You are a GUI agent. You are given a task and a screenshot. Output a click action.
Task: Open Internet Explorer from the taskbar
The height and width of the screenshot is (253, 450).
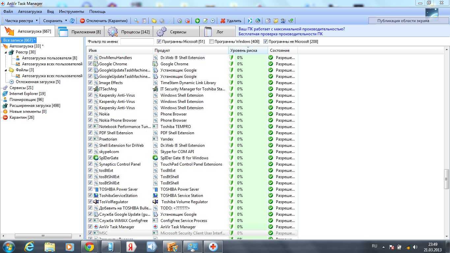[29, 246]
